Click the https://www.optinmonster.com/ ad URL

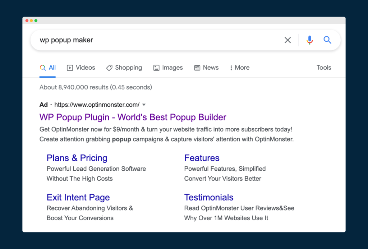[97, 105]
